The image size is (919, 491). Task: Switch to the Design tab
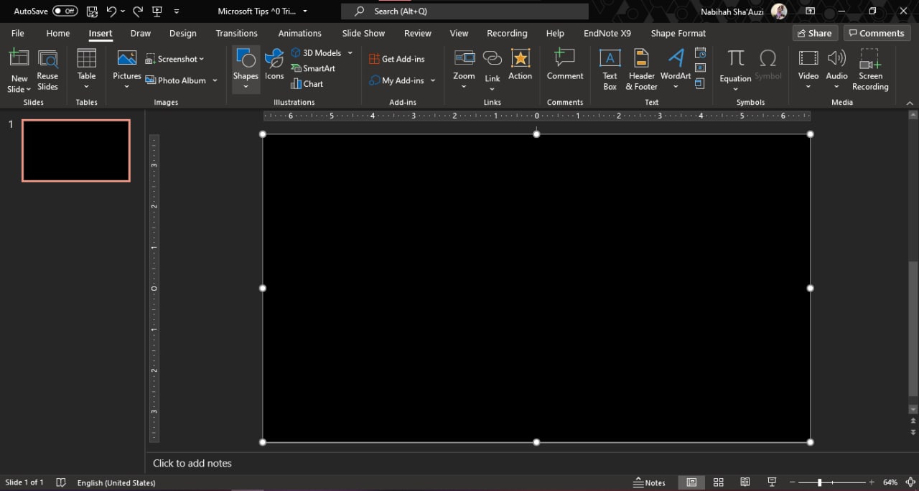pyautogui.click(x=183, y=33)
